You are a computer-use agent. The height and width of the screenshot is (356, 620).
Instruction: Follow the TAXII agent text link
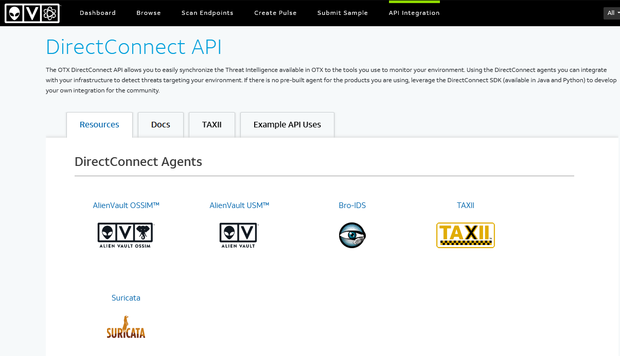(466, 205)
